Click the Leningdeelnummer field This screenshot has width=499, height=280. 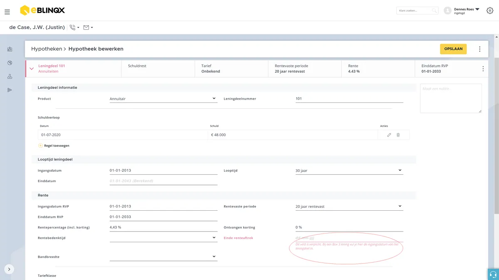pyautogui.click(x=349, y=99)
